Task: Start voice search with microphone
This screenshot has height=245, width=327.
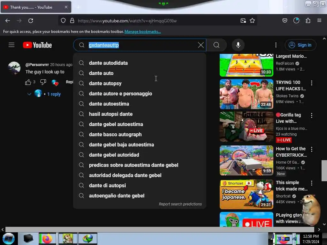Action: tap(238, 45)
